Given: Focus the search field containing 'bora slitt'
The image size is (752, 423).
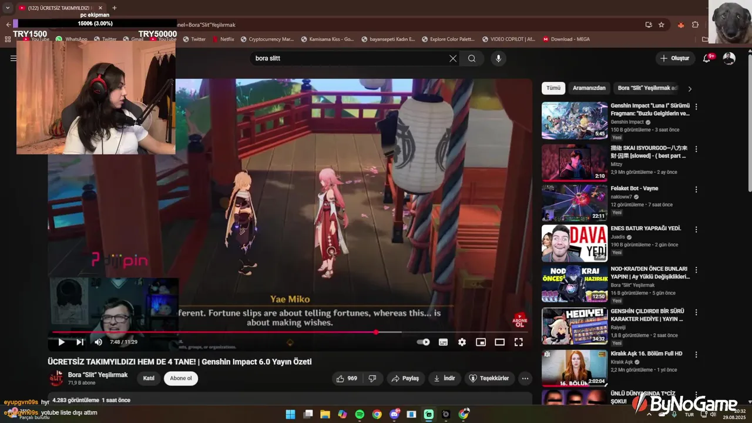Looking at the screenshot, I should click(350, 58).
